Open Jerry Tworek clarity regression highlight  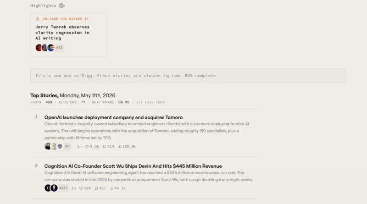click(x=62, y=33)
